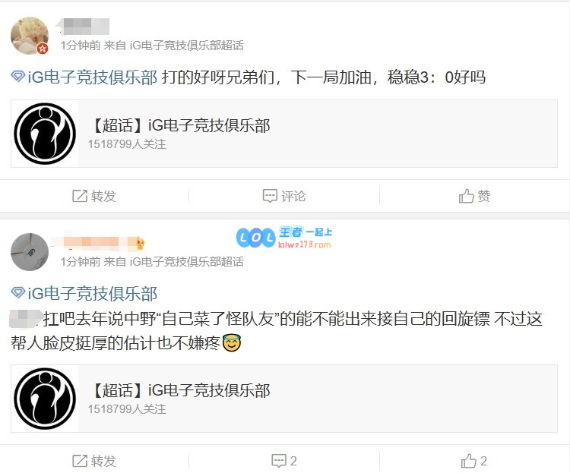Click iG logo in first super-topic card
Viewport: 570px width, 473px height.
point(45,134)
